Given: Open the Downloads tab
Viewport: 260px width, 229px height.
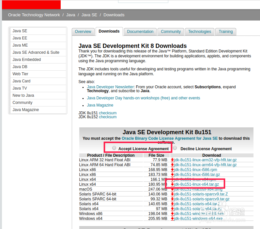Looking at the screenshot, I should [109, 31].
